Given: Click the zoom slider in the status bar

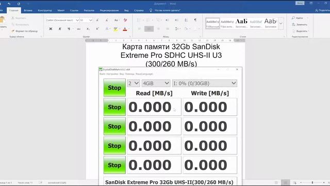Looking at the screenshot, I should 312,182.
